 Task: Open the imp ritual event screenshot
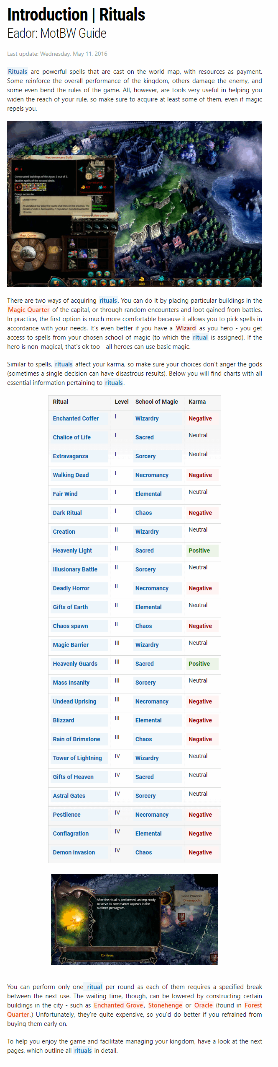135,919
